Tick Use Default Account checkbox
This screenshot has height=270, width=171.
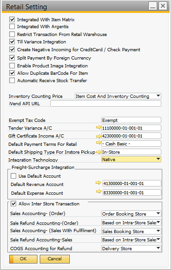[x=13, y=176]
